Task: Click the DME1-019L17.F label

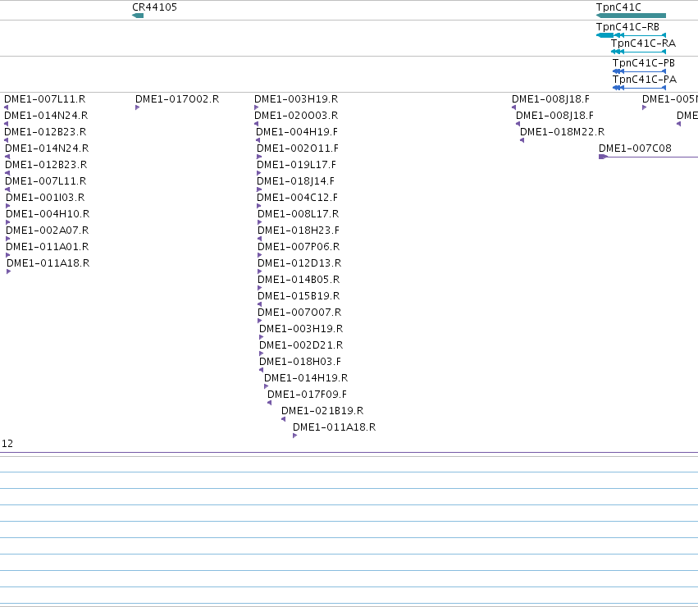Action: tap(296, 165)
